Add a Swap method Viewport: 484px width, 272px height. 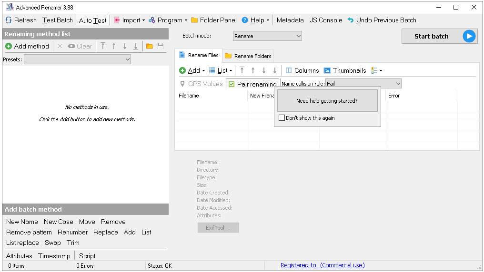[x=53, y=243]
